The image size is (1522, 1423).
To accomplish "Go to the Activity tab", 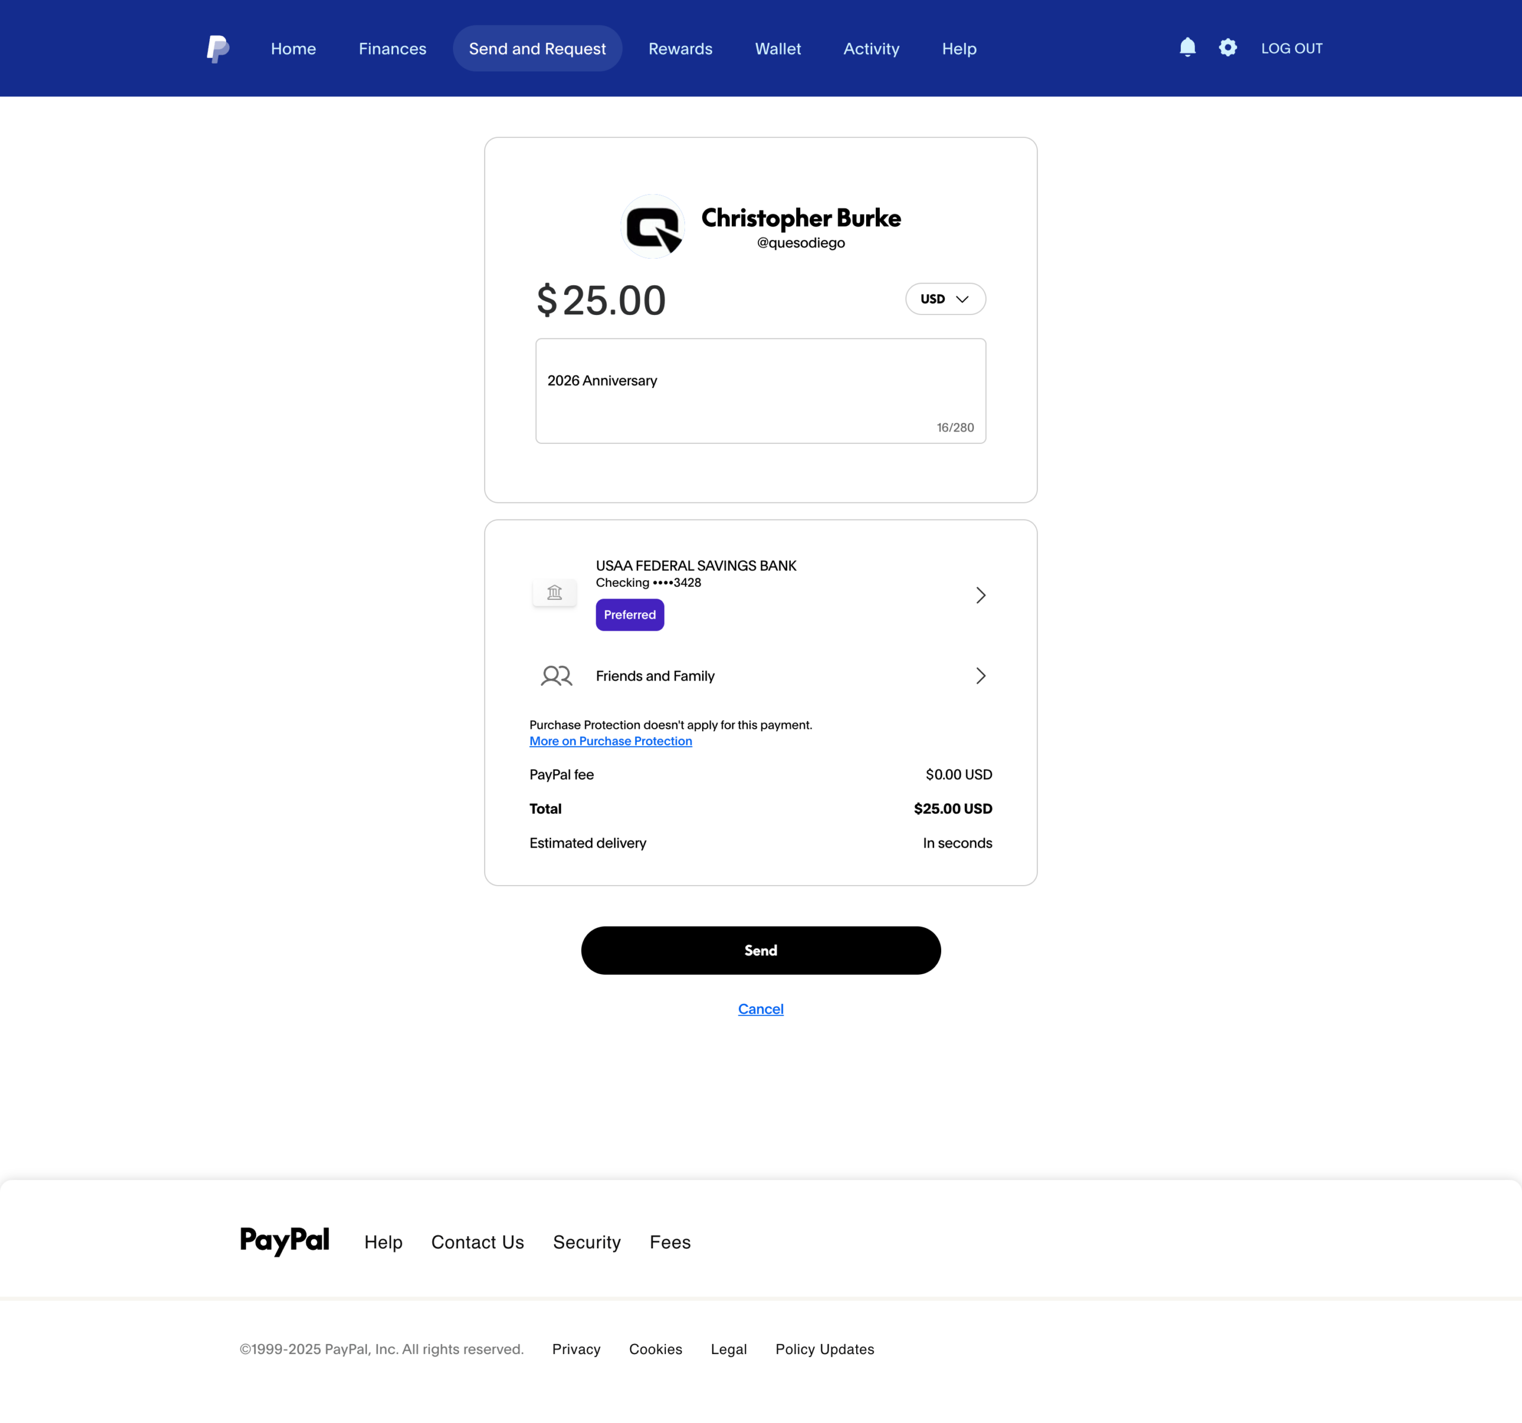I will pos(870,48).
